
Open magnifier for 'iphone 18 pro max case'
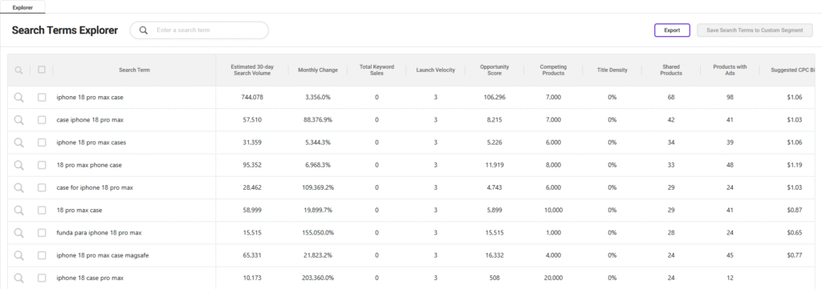click(x=19, y=97)
